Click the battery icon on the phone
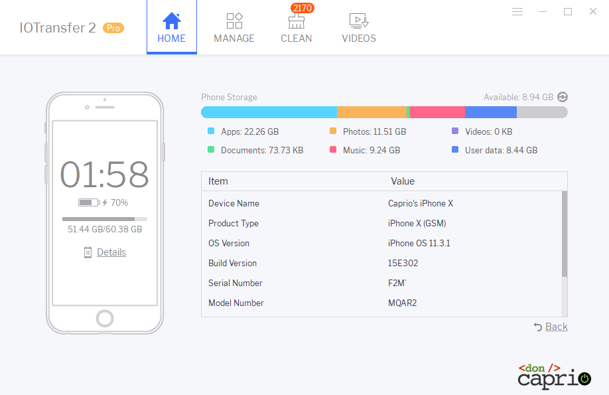The height and width of the screenshot is (395, 609). (x=89, y=202)
